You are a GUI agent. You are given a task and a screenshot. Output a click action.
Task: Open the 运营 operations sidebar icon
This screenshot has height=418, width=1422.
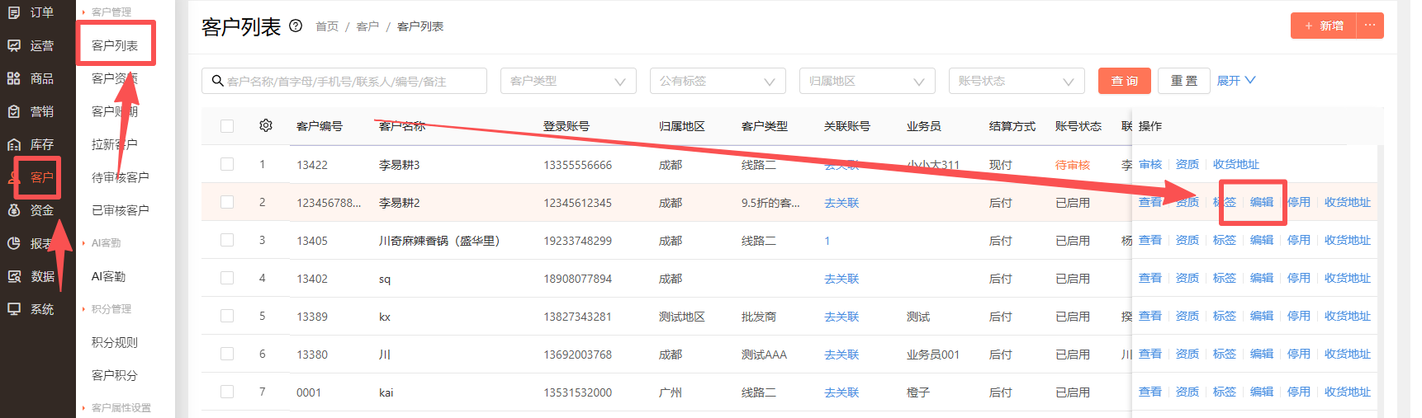[14, 45]
